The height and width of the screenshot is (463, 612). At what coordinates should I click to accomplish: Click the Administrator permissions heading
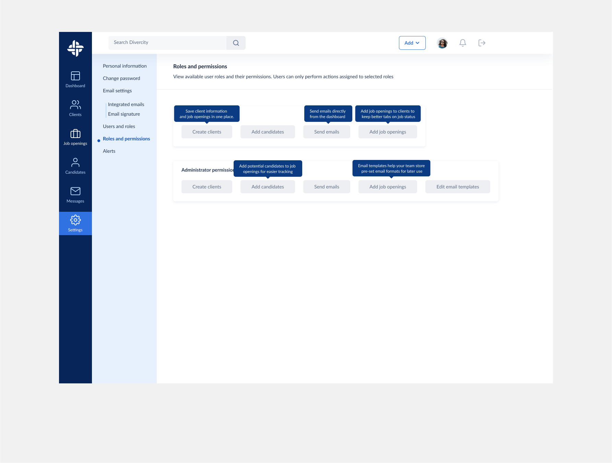(208, 170)
